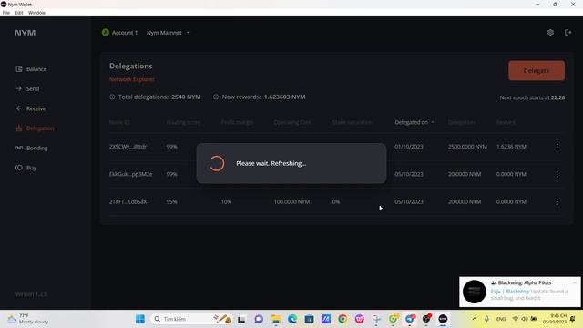Image resolution: width=583 pixels, height=328 pixels.
Task: Click the 2500.0000 NYM delegation amount
Action: 467,147
